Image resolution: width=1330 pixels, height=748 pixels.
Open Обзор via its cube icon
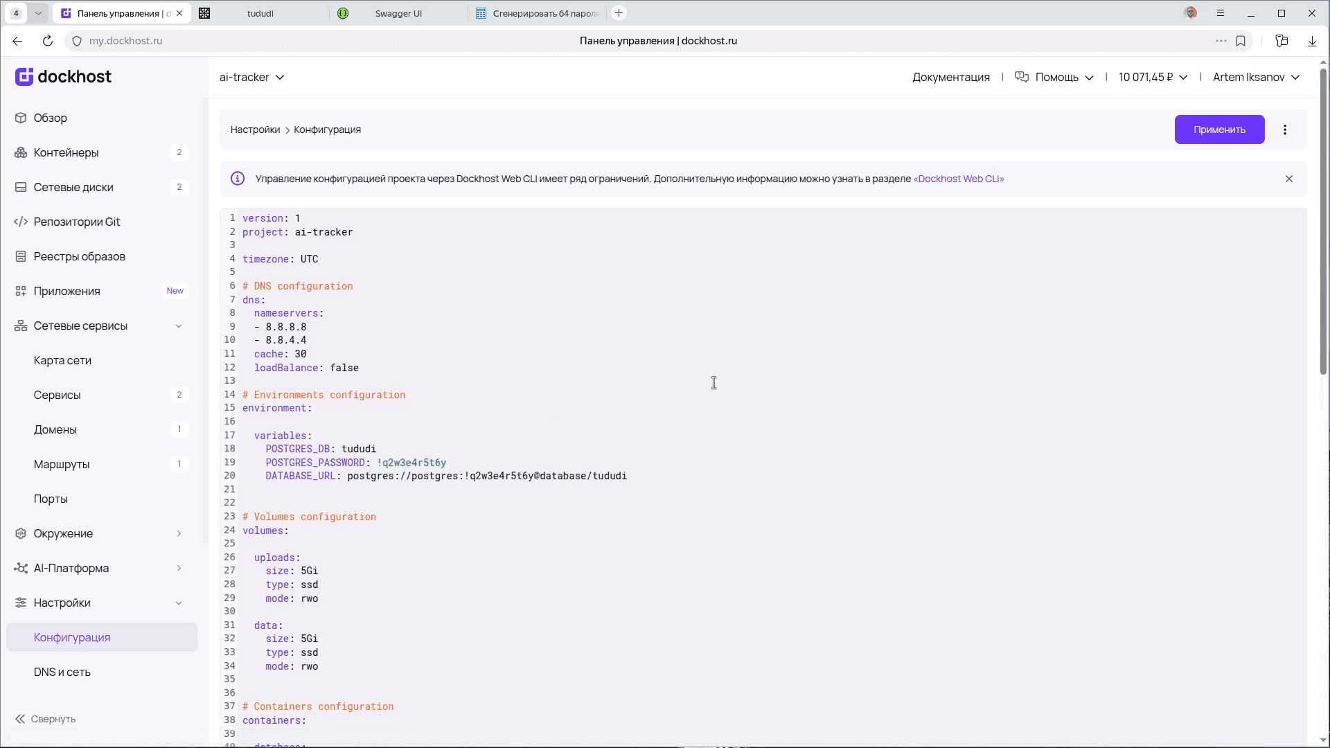click(x=21, y=118)
